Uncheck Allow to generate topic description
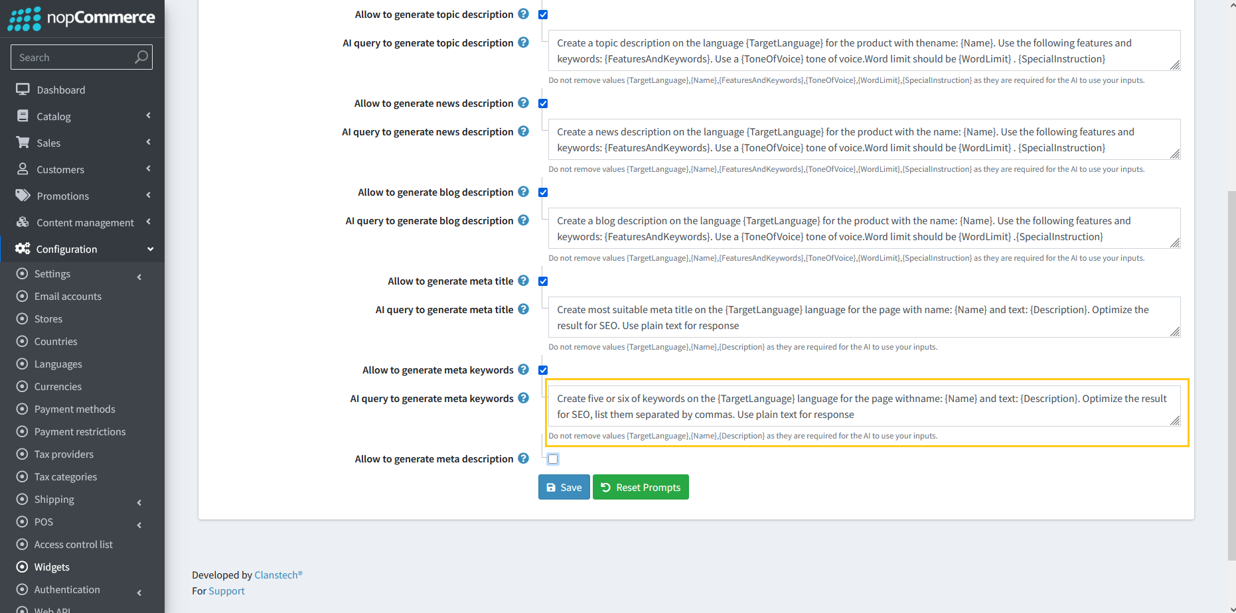The width and height of the screenshot is (1236, 613). (543, 14)
